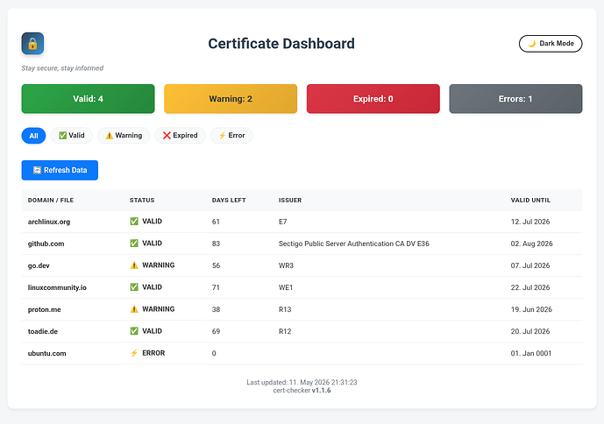
Task: Click the lightning bolt icon for ubuntu.com
Action: coord(134,353)
